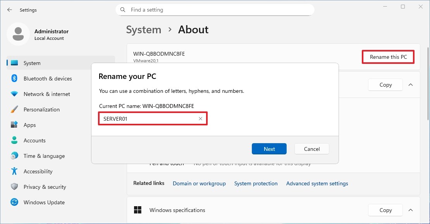Open the System protection link
The image size is (430, 224).
[x=256, y=183]
